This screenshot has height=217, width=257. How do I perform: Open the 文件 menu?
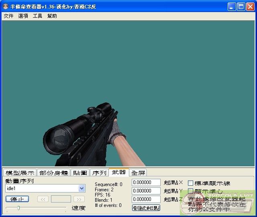8,16
